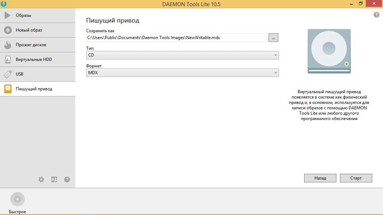Image resolution: width=383 pixels, height=215 pixels.
Task: Click the Быстрое label under disc
Action: 17,212
